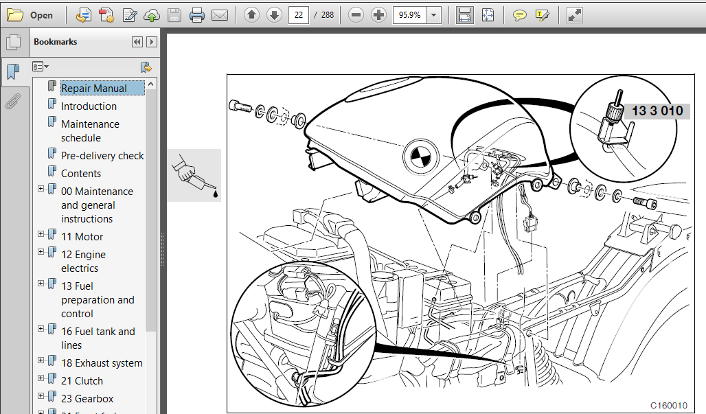Open the 23 Gearbox bookmark text
The width and height of the screenshot is (706, 414).
87,399
